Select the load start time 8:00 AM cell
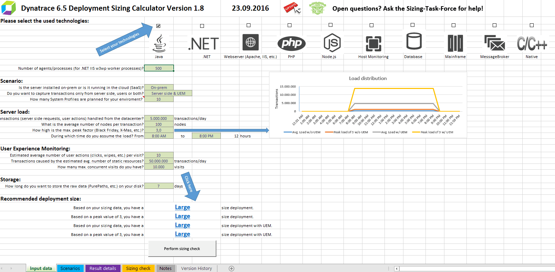The width and height of the screenshot is (555, 272). 159,136
